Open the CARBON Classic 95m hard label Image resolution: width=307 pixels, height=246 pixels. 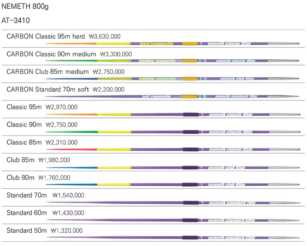[x=46, y=36]
